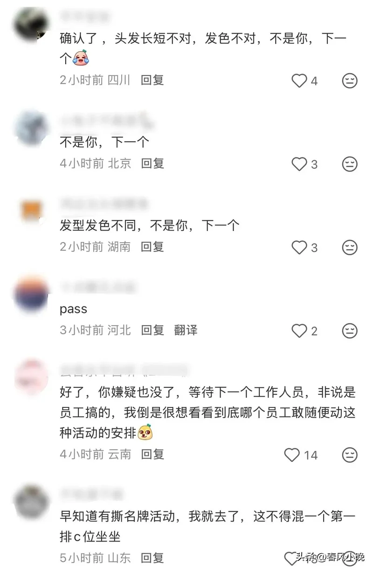Dislike the Hunan comment
The image size is (373, 570).
350,247
